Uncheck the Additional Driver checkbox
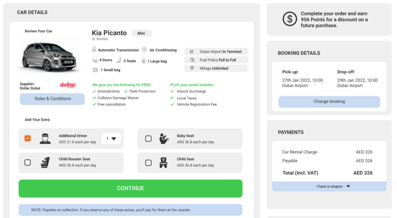This screenshot has width=397, height=218. click(x=27, y=138)
